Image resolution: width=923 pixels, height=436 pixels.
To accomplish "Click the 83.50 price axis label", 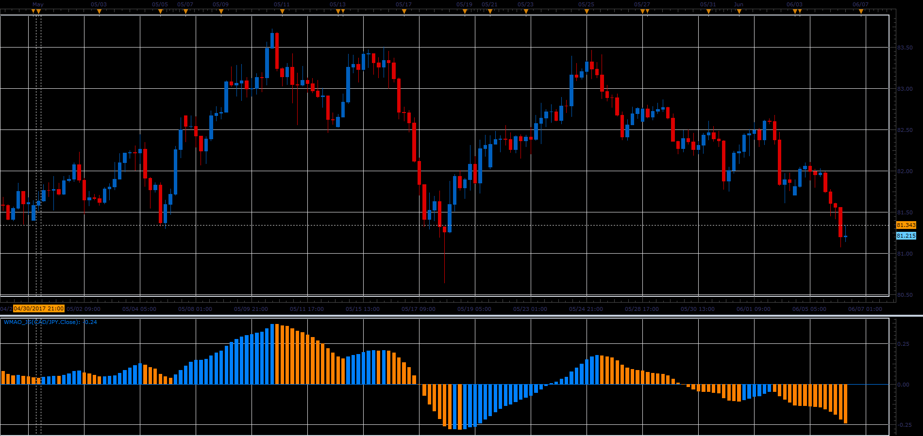I will pos(905,48).
